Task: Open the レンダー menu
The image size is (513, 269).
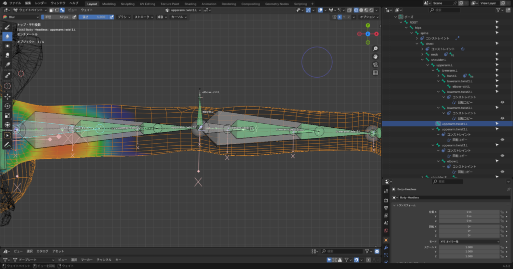Action: [x=41, y=4]
